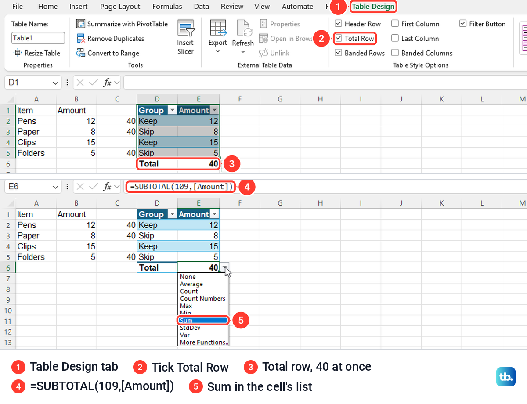Screen dimensions: 527x404
Task: Enable the Banded Columns checkbox
Action: coord(395,53)
